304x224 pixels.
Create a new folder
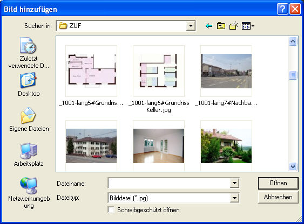point(234,26)
